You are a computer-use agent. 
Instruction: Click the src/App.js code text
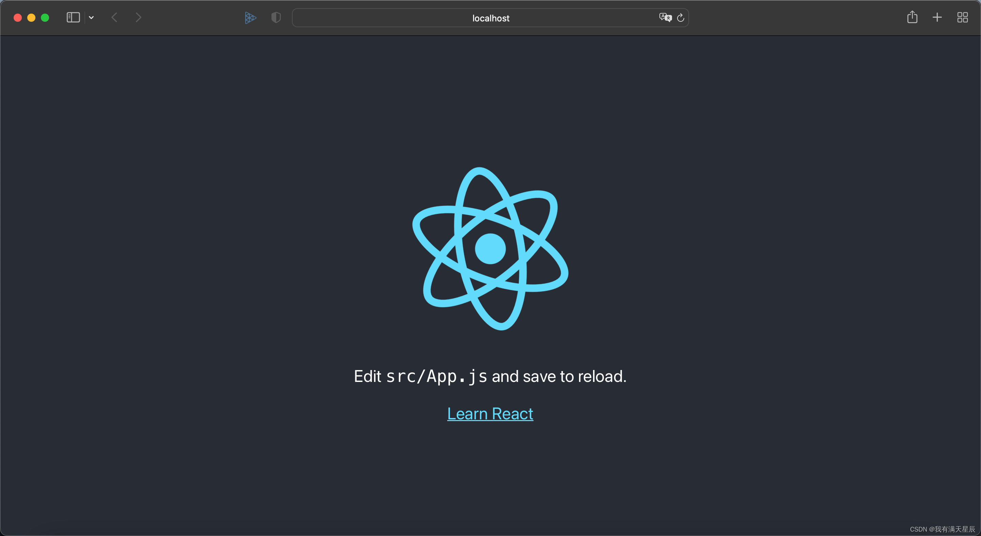436,376
